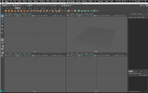Open the shelf tab switcher menu

click(x=3, y=8)
